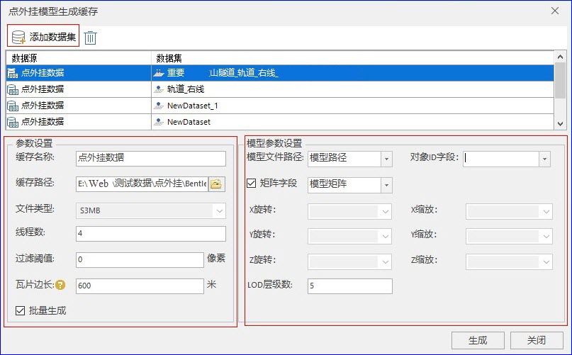Click the 数据集 column header
The image size is (572, 355).
point(353,58)
